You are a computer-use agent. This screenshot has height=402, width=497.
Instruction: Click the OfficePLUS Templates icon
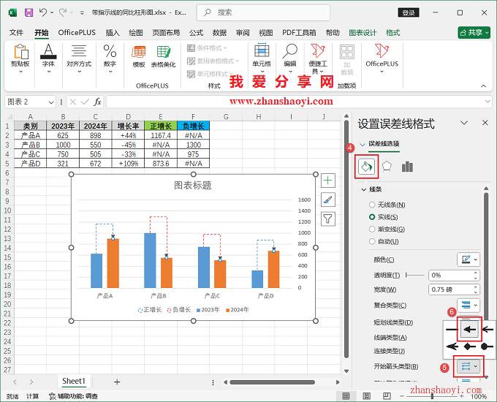[138, 56]
